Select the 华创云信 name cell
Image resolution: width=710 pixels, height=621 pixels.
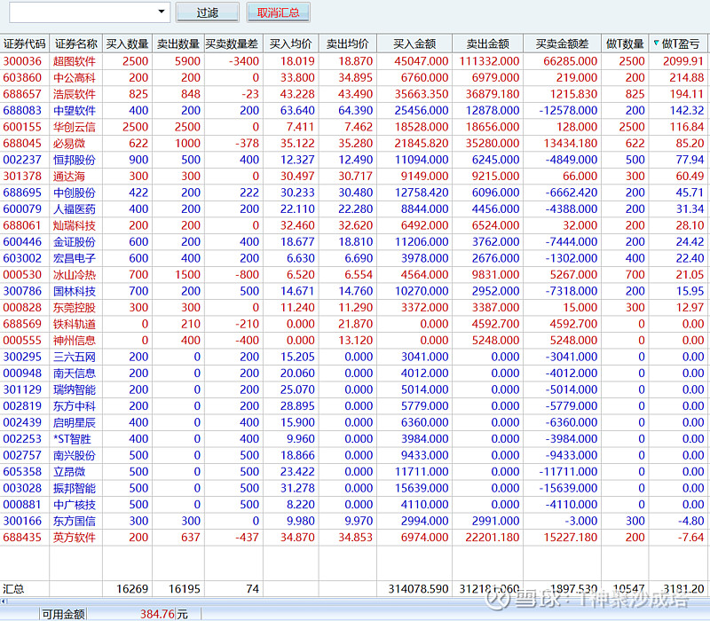pyautogui.click(x=75, y=127)
